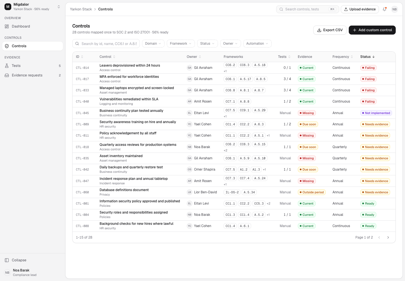Toggle Status column sort arrow
The width and height of the screenshot is (405, 281).
pyautogui.click(x=373, y=57)
